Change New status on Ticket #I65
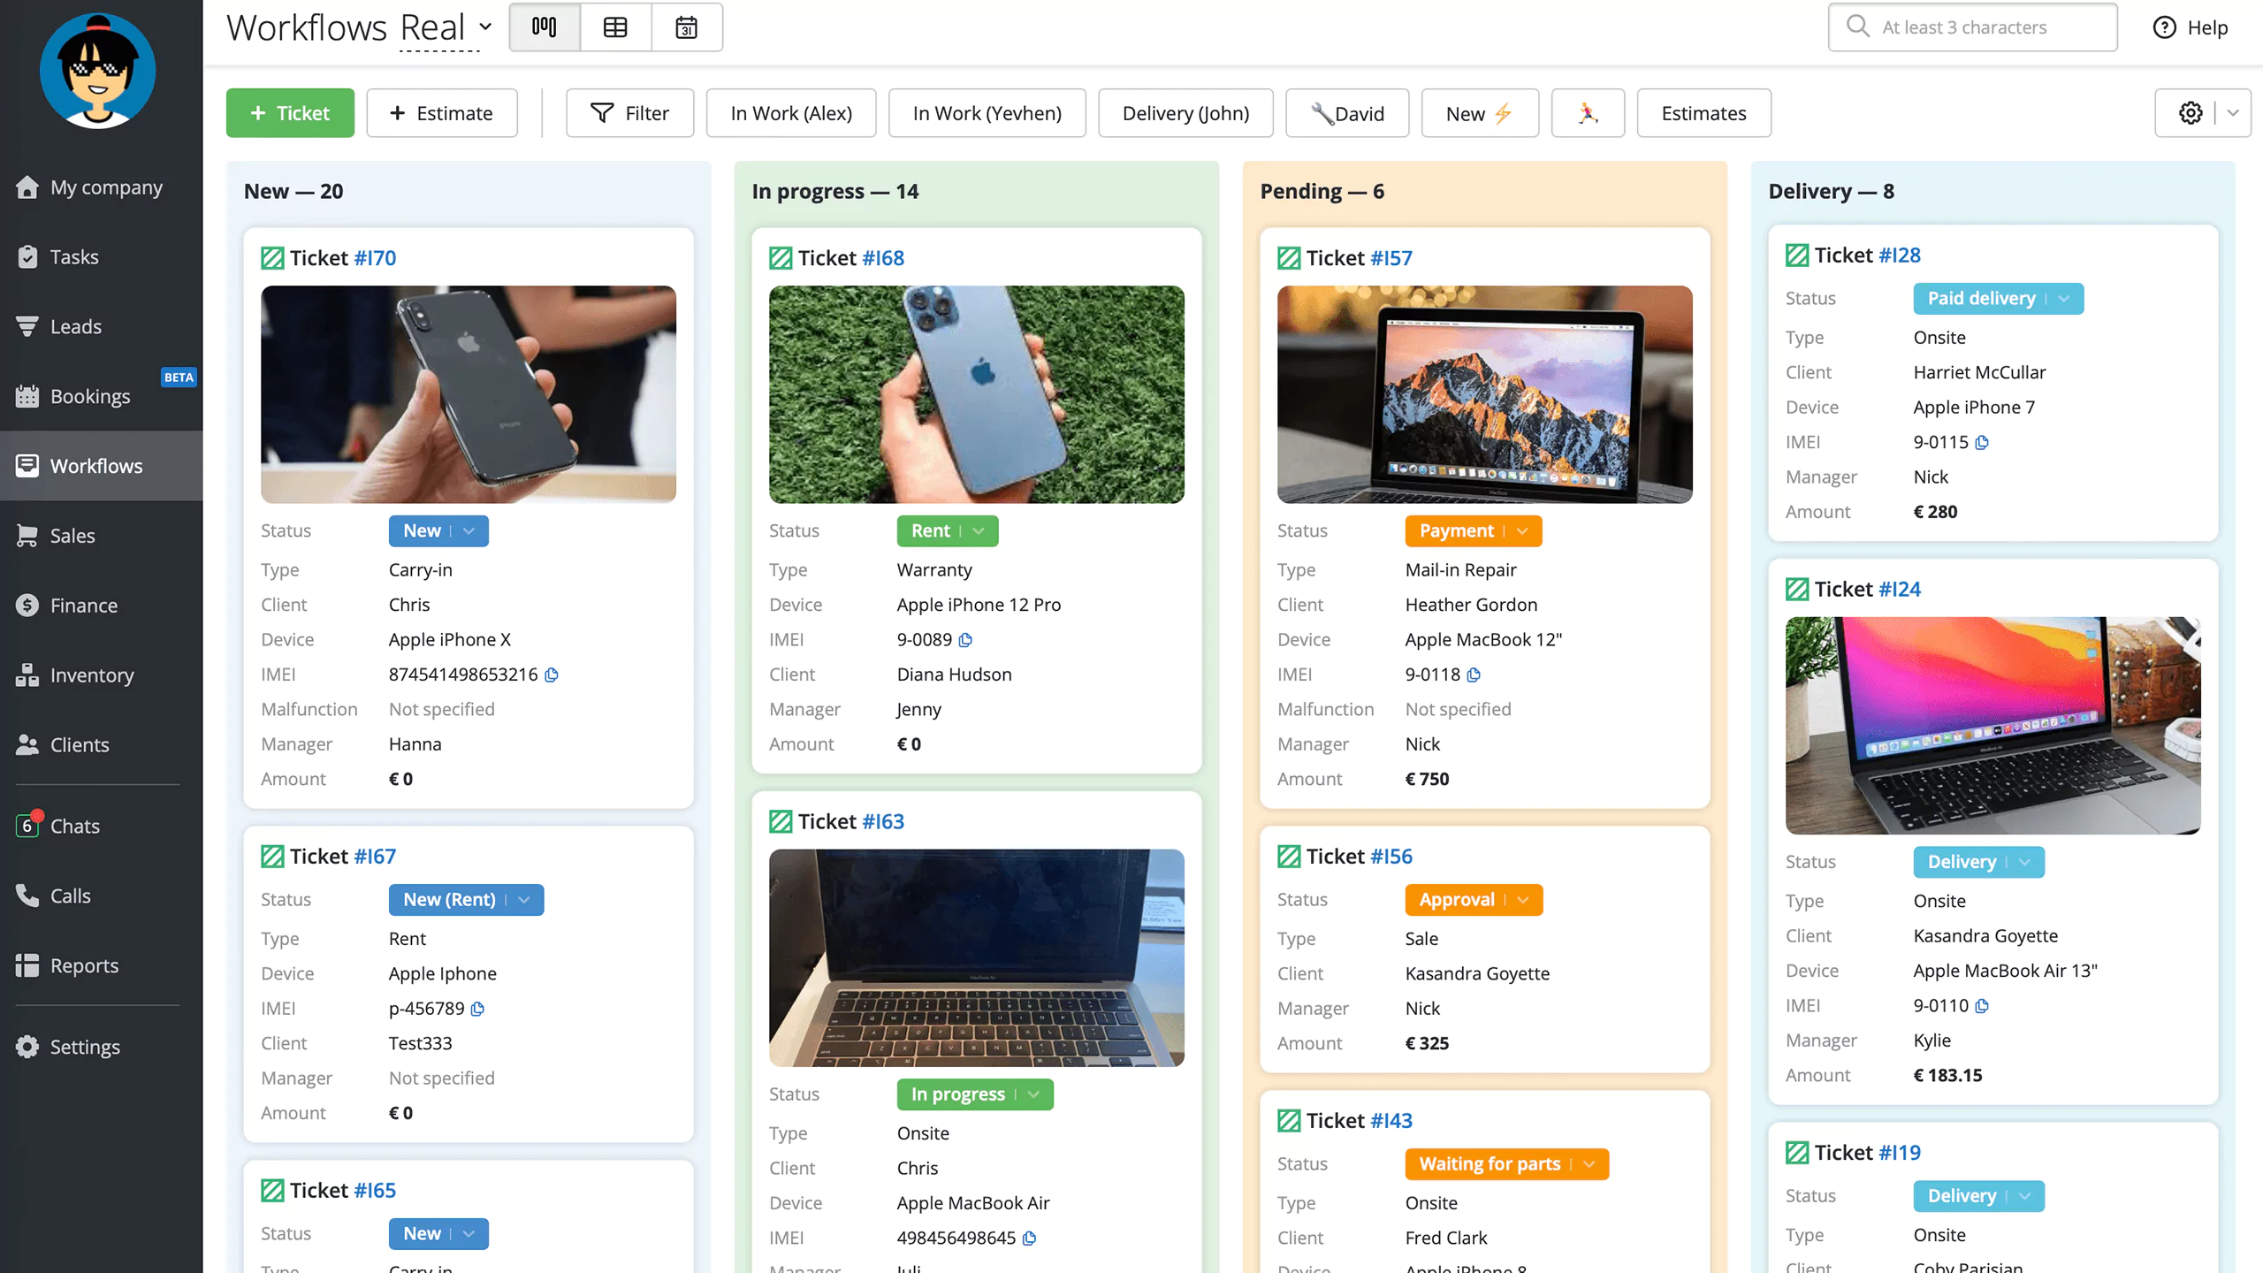Screen dimensions: 2263x1273 pos(438,1234)
